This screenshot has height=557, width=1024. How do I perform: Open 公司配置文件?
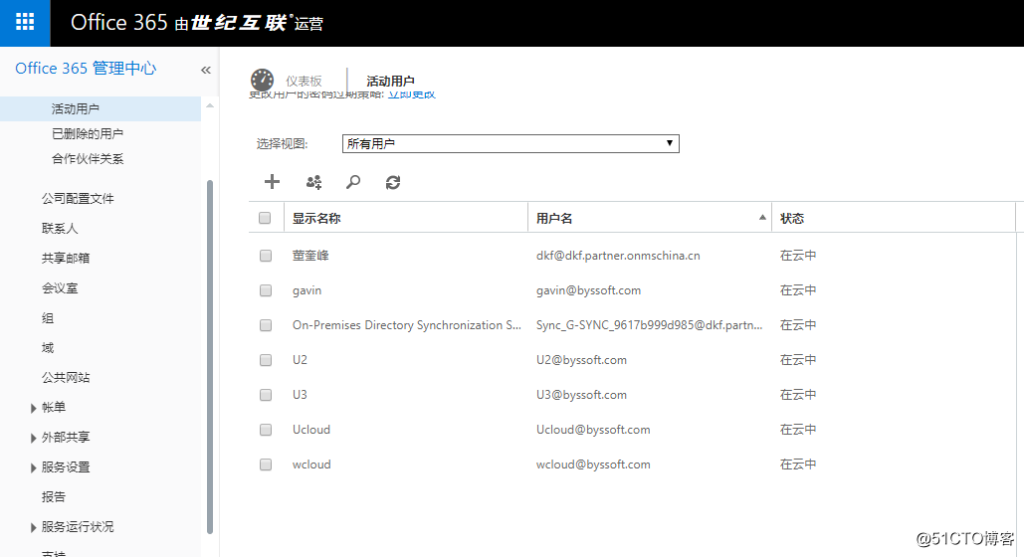point(78,199)
